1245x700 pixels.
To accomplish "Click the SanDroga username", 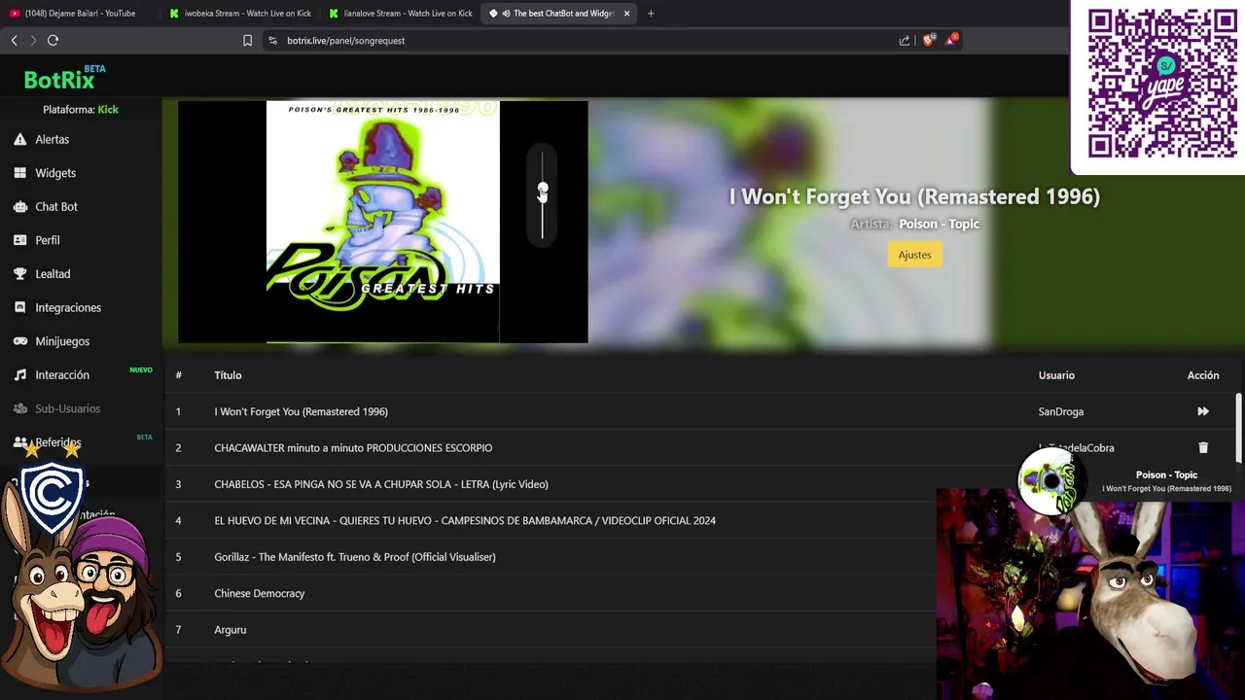I will pyautogui.click(x=1060, y=411).
